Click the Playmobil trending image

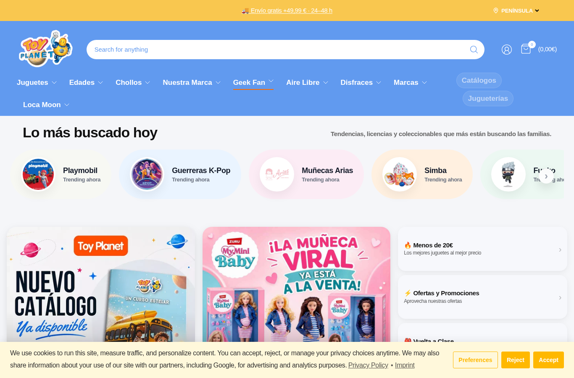pos(38,174)
